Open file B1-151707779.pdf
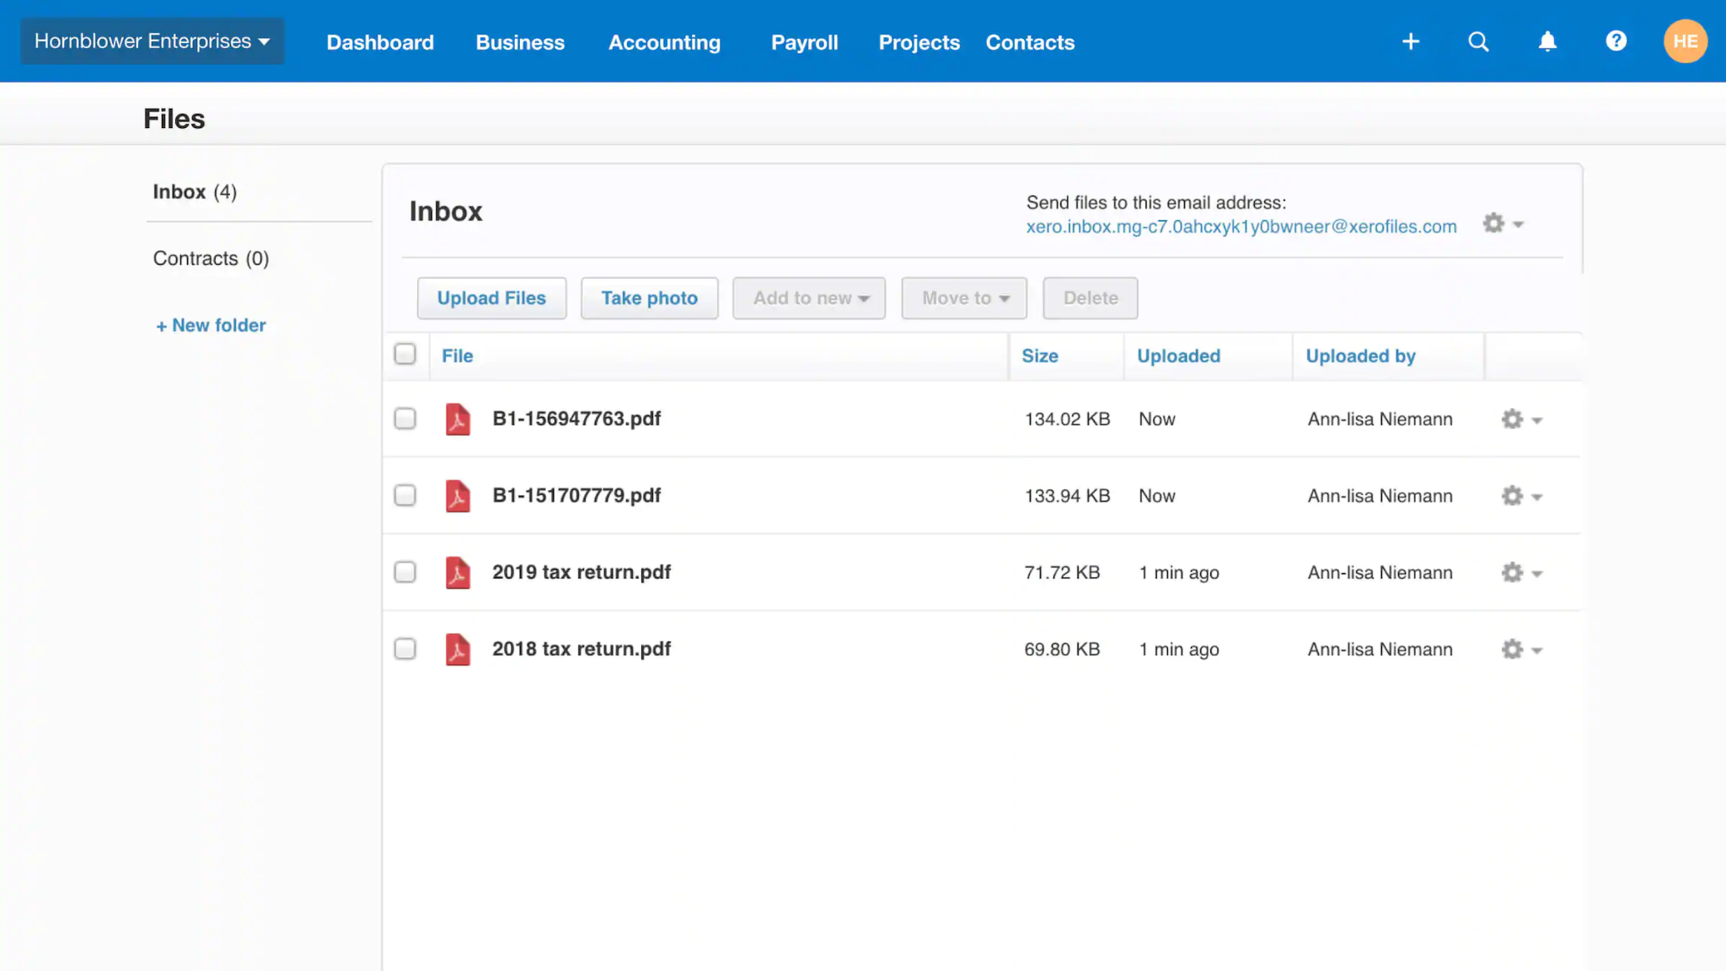This screenshot has width=1726, height=971. pos(576,496)
